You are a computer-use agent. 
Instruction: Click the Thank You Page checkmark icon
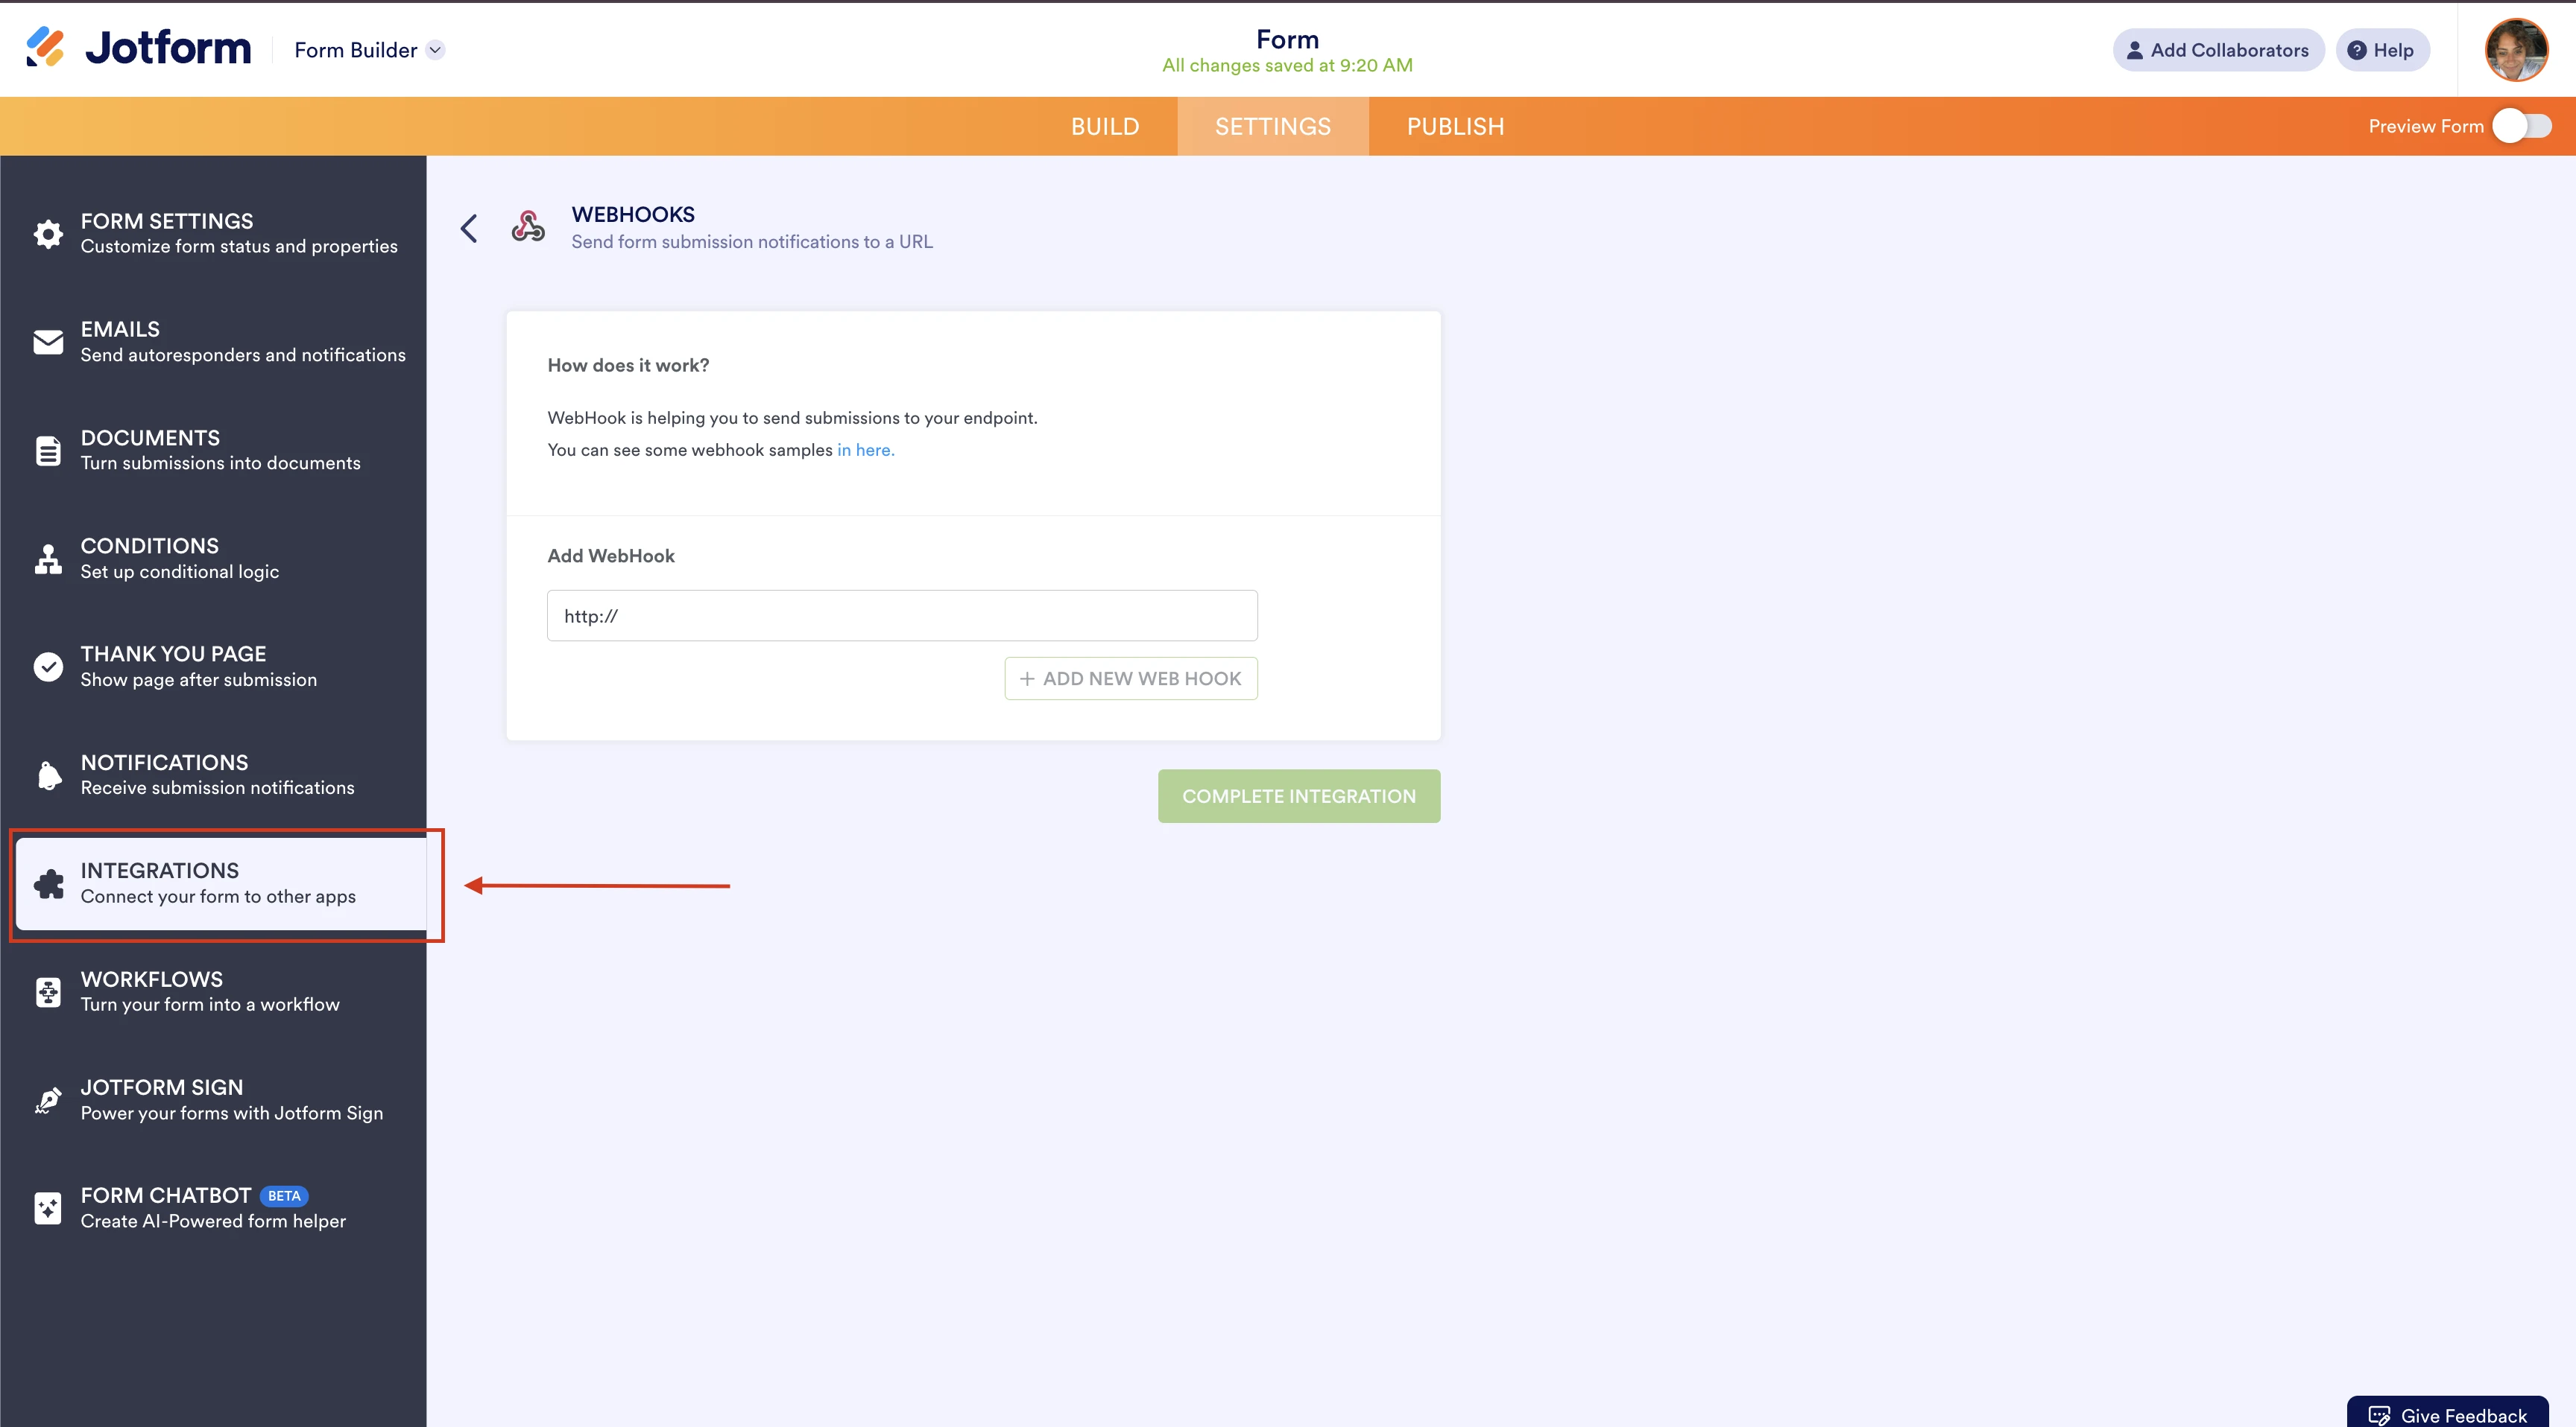coord(47,667)
